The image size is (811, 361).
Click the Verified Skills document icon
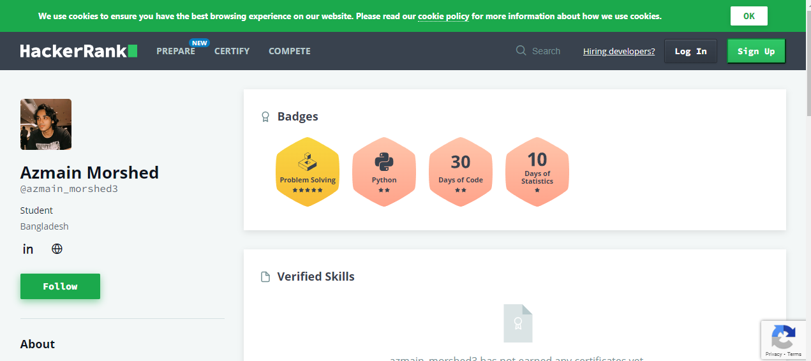coord(265,277)
